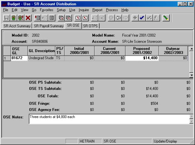Open the Favorites menu
The height and width of the screenshot is (145, 195).
(47, 10)
